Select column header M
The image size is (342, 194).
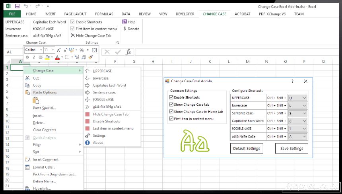pos(248,62)
